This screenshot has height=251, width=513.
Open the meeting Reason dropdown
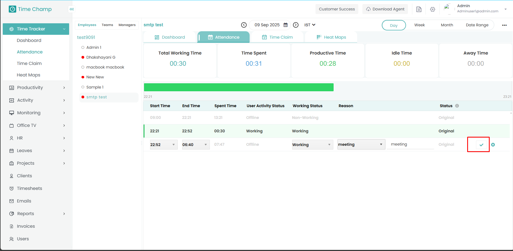click(x=361, y=144)
